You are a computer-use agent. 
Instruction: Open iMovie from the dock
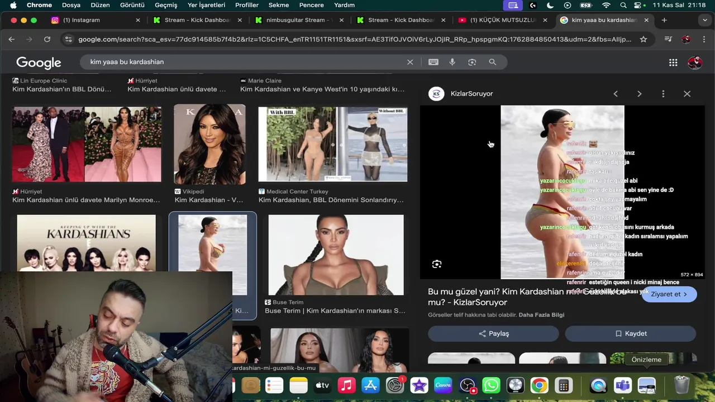tap(419, 385)
